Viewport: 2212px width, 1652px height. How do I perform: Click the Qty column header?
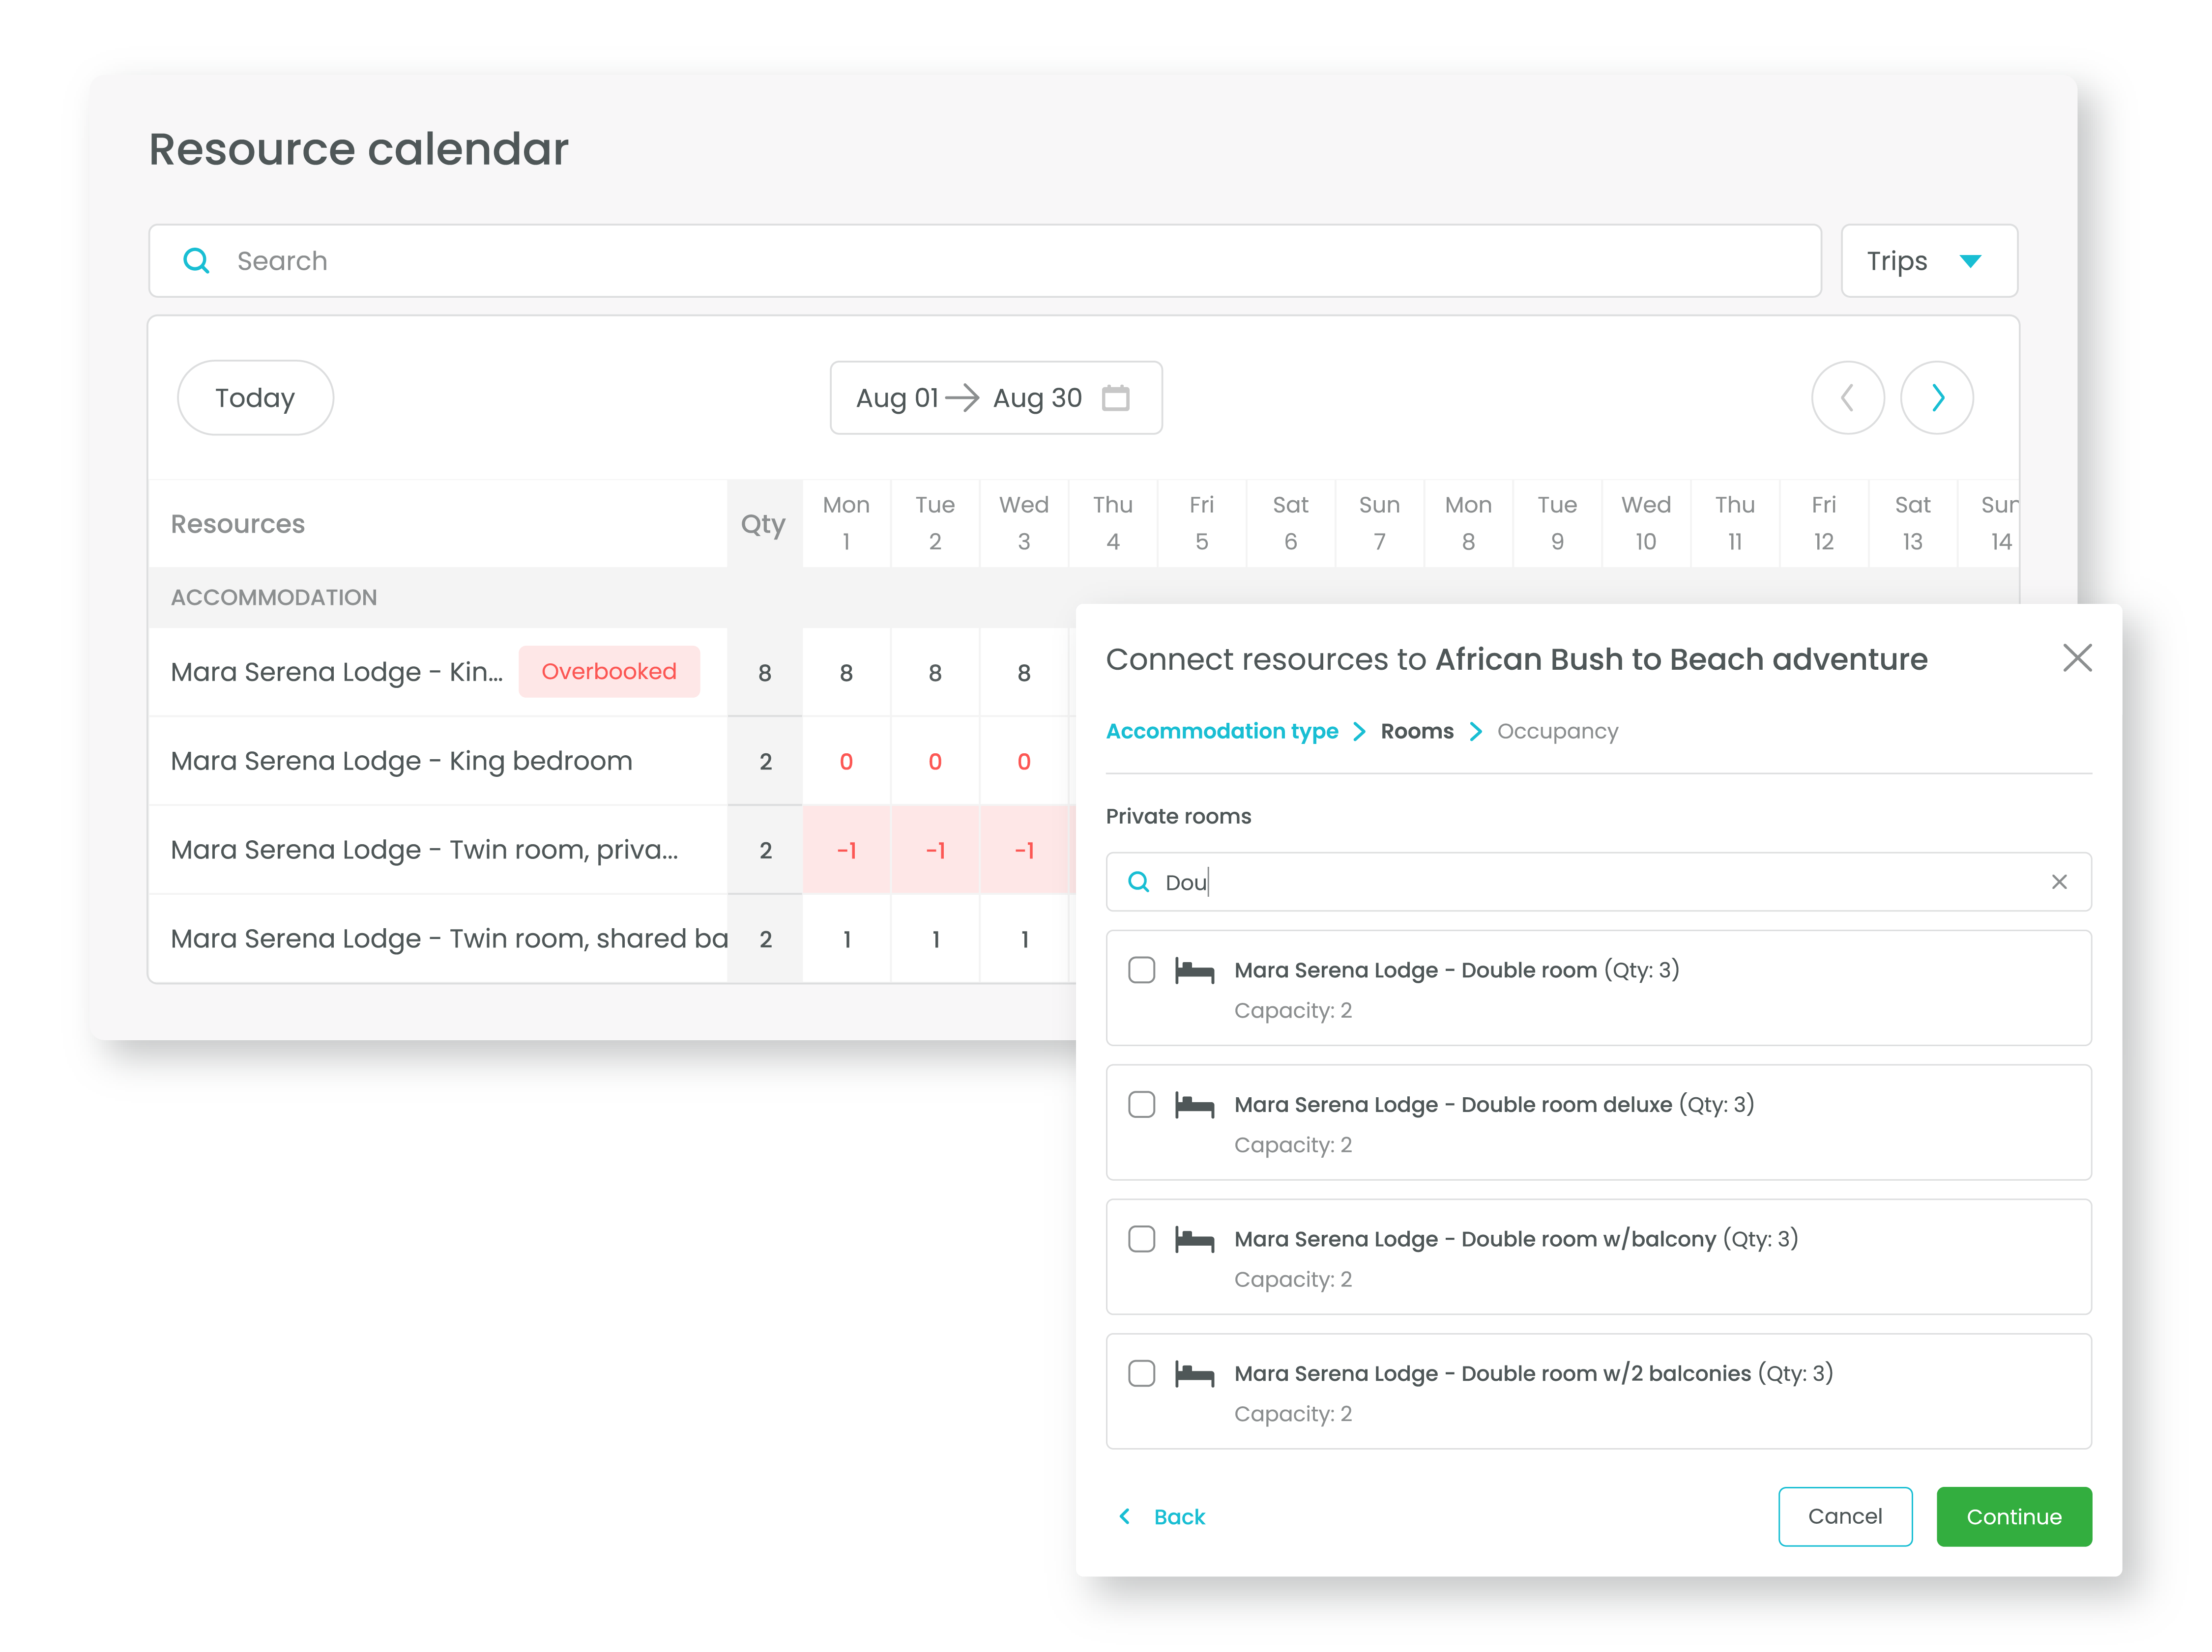(764, 524)
